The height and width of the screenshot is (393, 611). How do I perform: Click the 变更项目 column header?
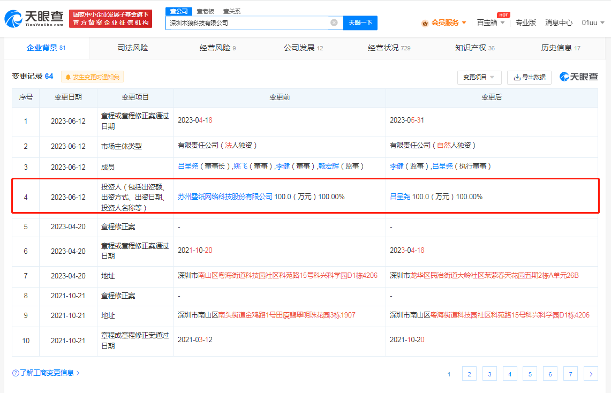pyautogui.click(x=135, y=97)
